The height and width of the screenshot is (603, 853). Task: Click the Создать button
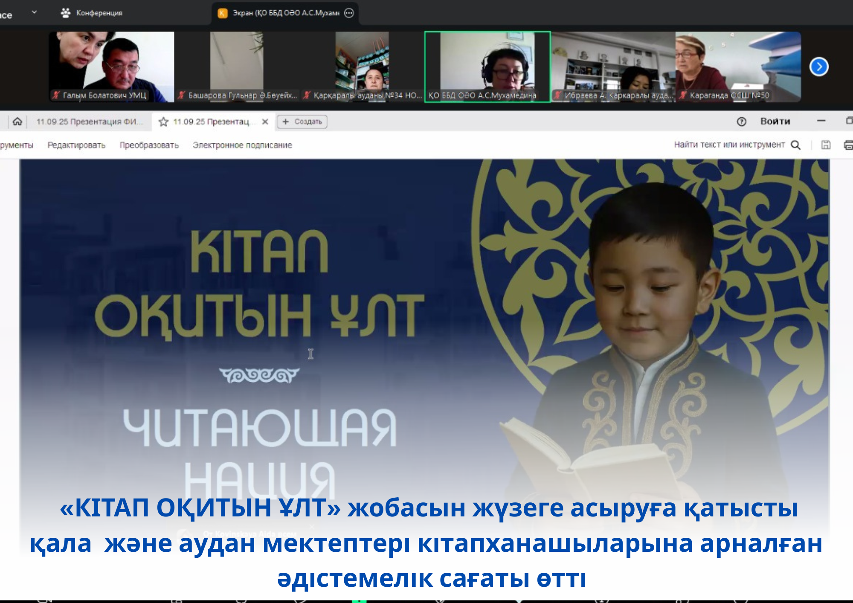pyautogui.click(x=302, y=122)
